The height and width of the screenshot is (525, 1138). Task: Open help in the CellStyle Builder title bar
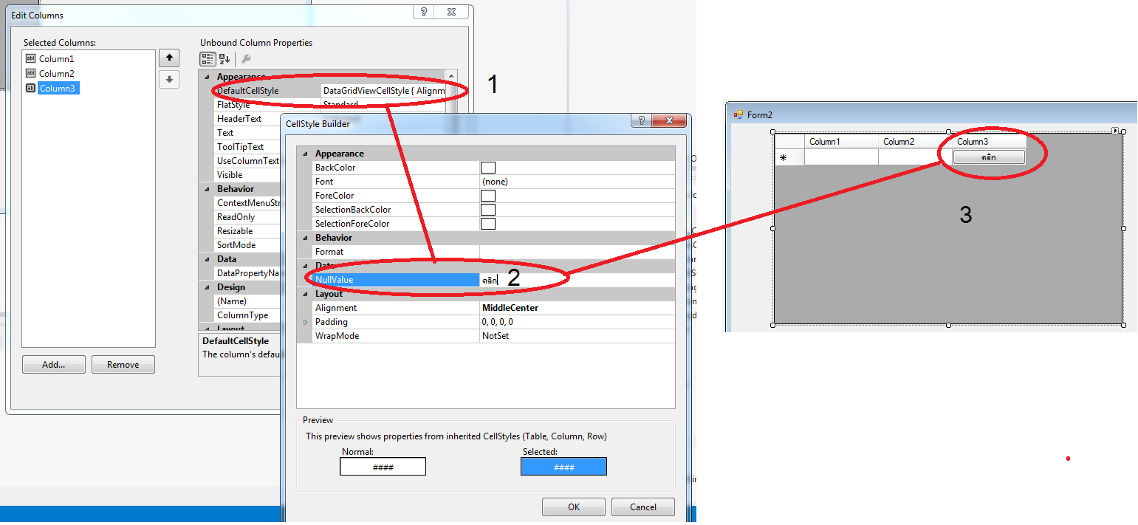642,120
